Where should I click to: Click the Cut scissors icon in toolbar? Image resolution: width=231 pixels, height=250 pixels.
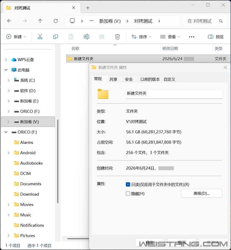pyautogui.click(x=40, y=37)
